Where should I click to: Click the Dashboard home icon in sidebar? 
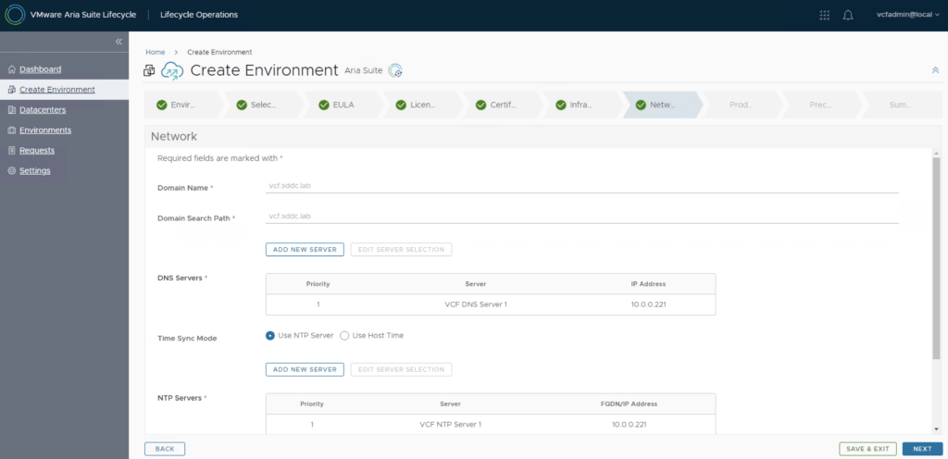(11, 69)
